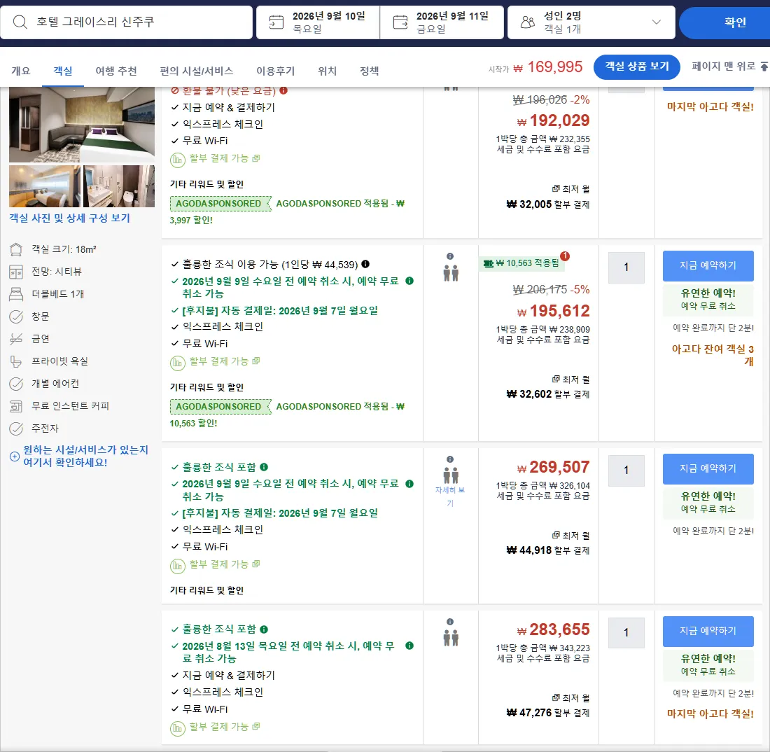This screenshot has width=770, height=752.
Task: Click the red alert badge on the ₩ 10,563 적용됨 coupon
Action: tap(565, 256)
